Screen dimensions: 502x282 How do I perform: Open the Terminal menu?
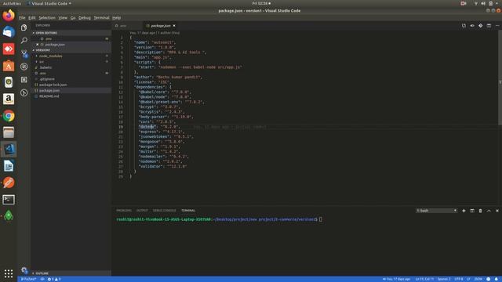point(101,17)
